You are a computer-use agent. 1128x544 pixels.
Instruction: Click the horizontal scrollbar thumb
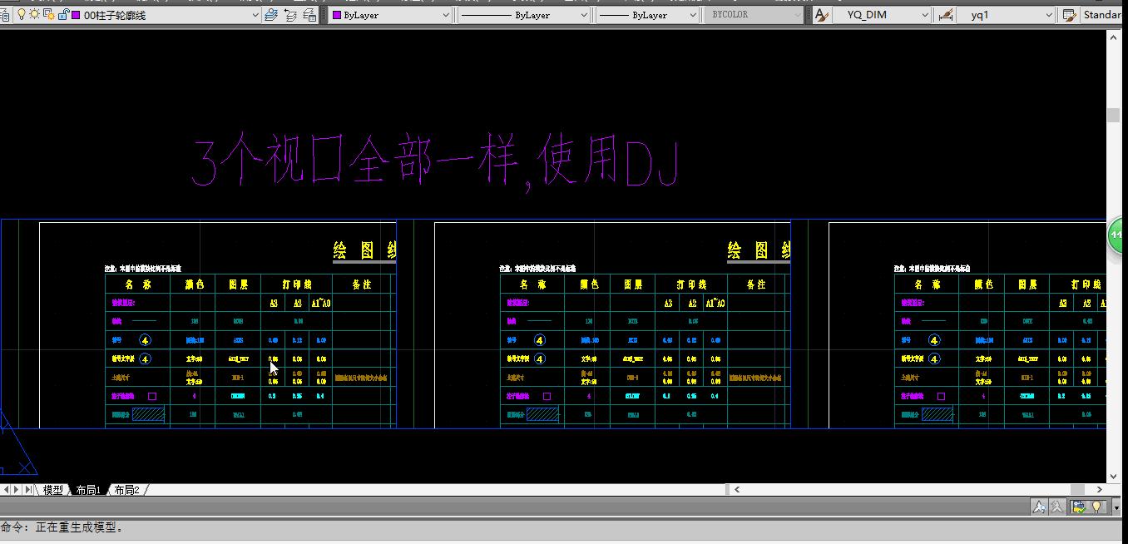click(x=1077, y=490)
